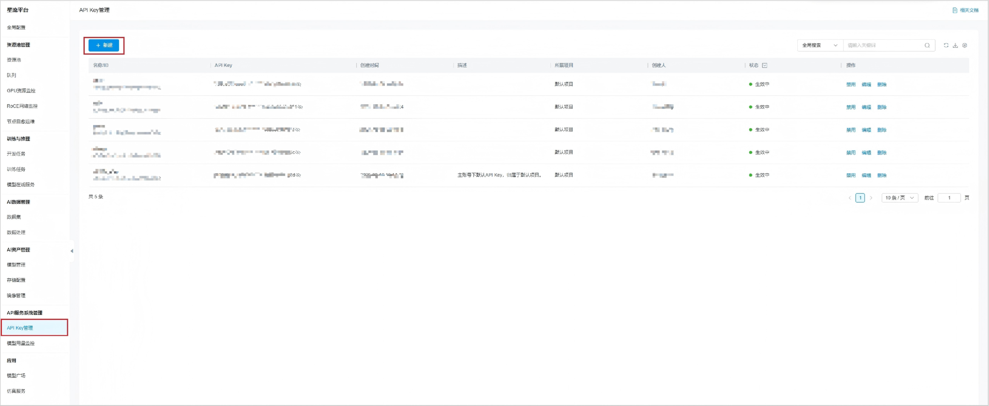Expand the 10条/页 page size dropdown
989x406 pixels.
tap(899, 198)
